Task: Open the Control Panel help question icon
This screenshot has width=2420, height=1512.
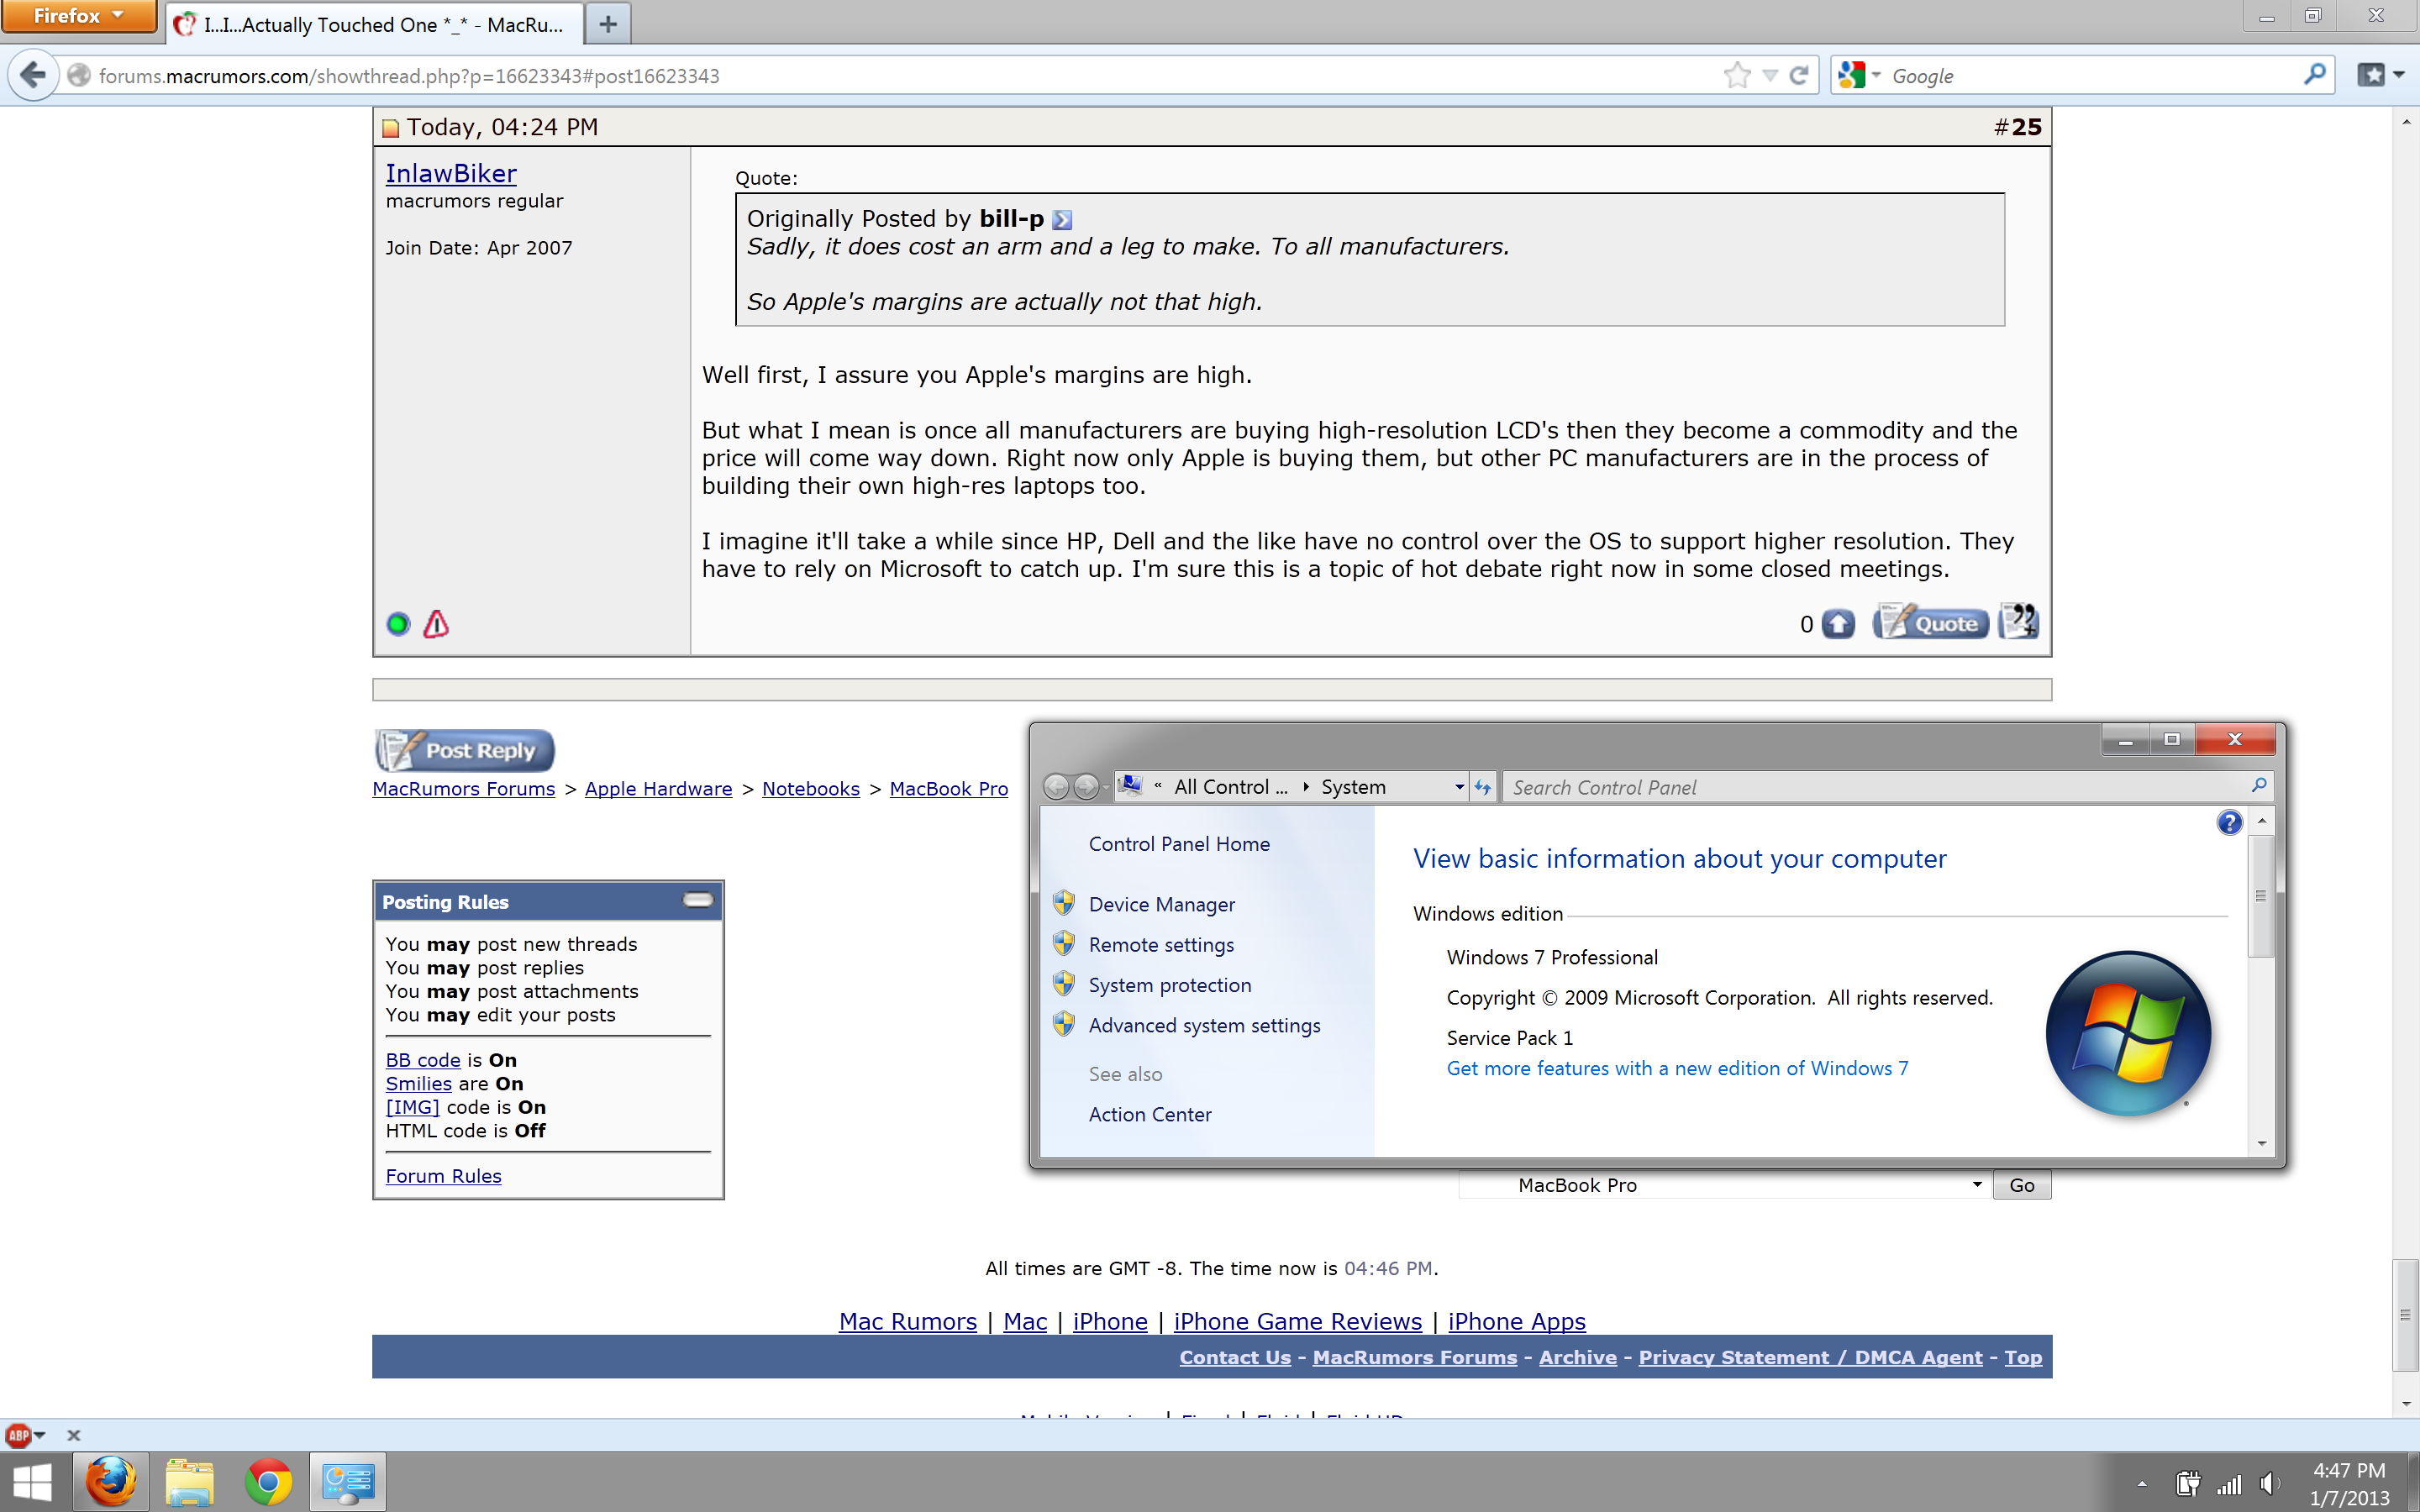Action: (2229, 822)
